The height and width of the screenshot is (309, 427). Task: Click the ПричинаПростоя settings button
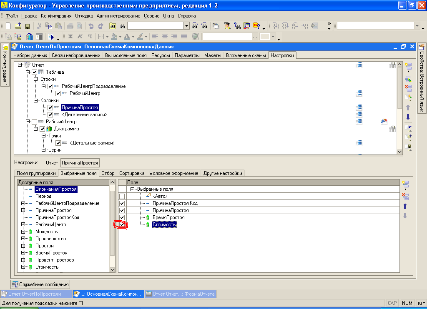[x=80, y=163]
